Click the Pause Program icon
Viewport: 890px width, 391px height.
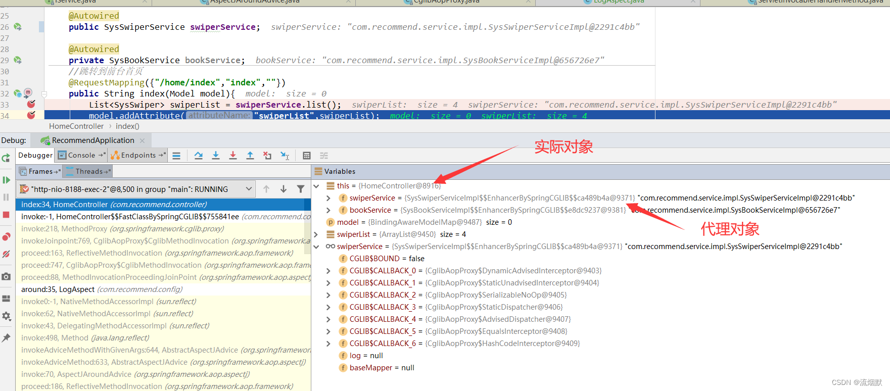[x=6, y=197]
